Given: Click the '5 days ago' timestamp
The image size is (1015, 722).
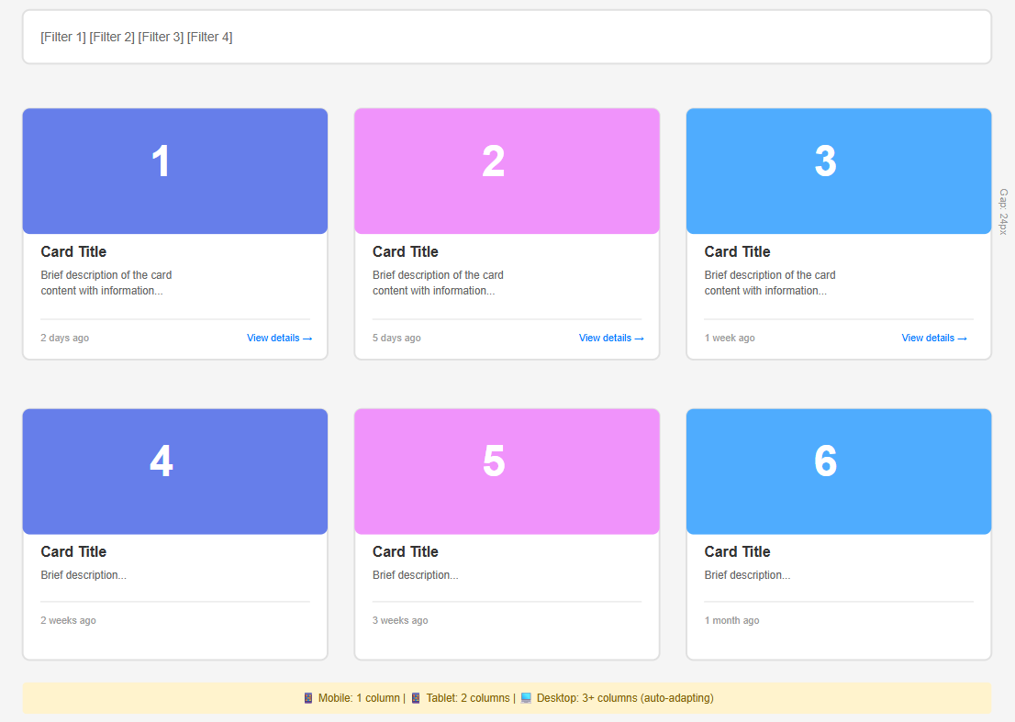Looking at the screenshot, I should [x=396, y=338].
